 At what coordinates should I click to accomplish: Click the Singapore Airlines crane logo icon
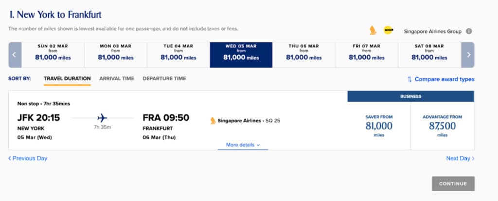coord(373,31)
